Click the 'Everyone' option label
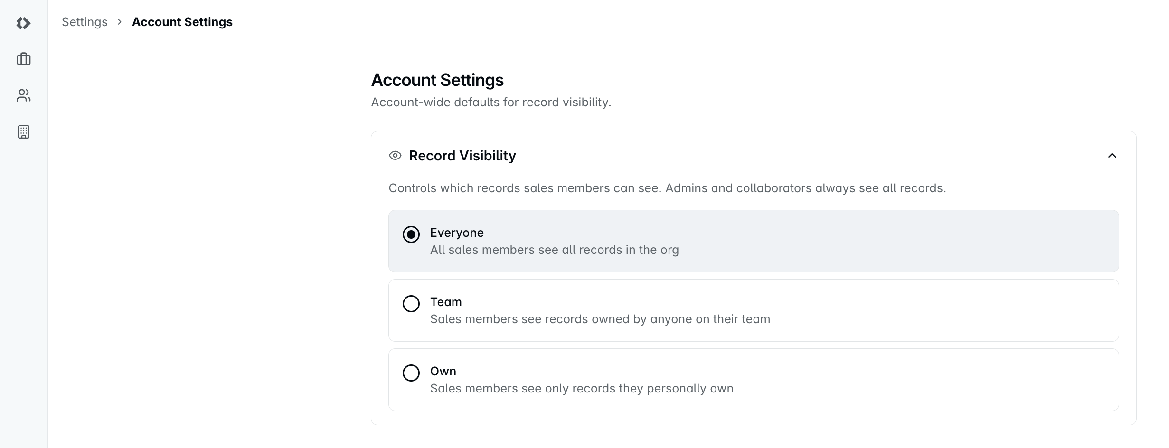 pos(457,233)
